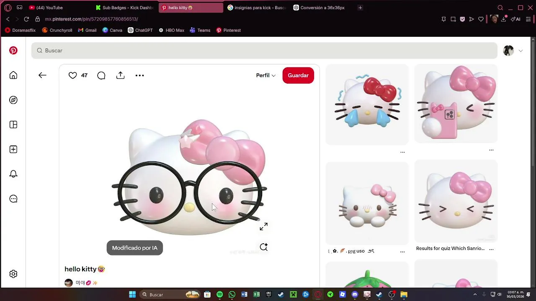Switch to Sub Badges Kick Dashboard tab
Viewport: 536px width, 301px height.
(125, 8)
